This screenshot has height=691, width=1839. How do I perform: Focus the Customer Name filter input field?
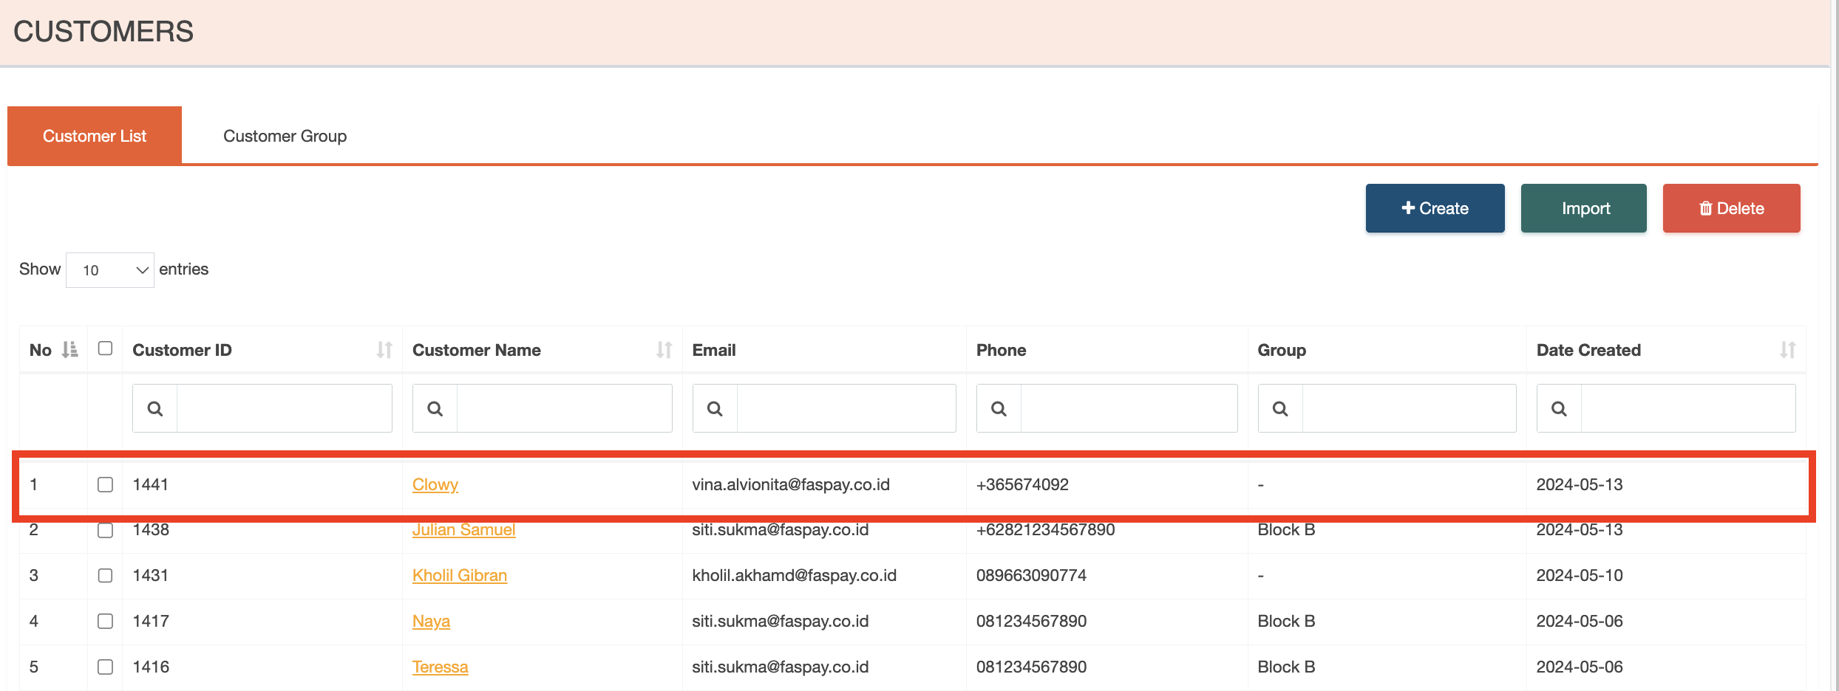564,408
